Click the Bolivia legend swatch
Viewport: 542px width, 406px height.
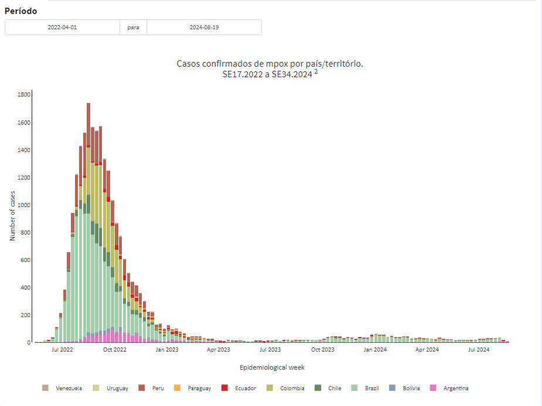point(392,388)
